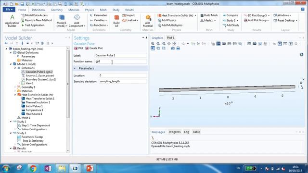
Task: Click Record a New Method
Action: click(x=36, y=20)
